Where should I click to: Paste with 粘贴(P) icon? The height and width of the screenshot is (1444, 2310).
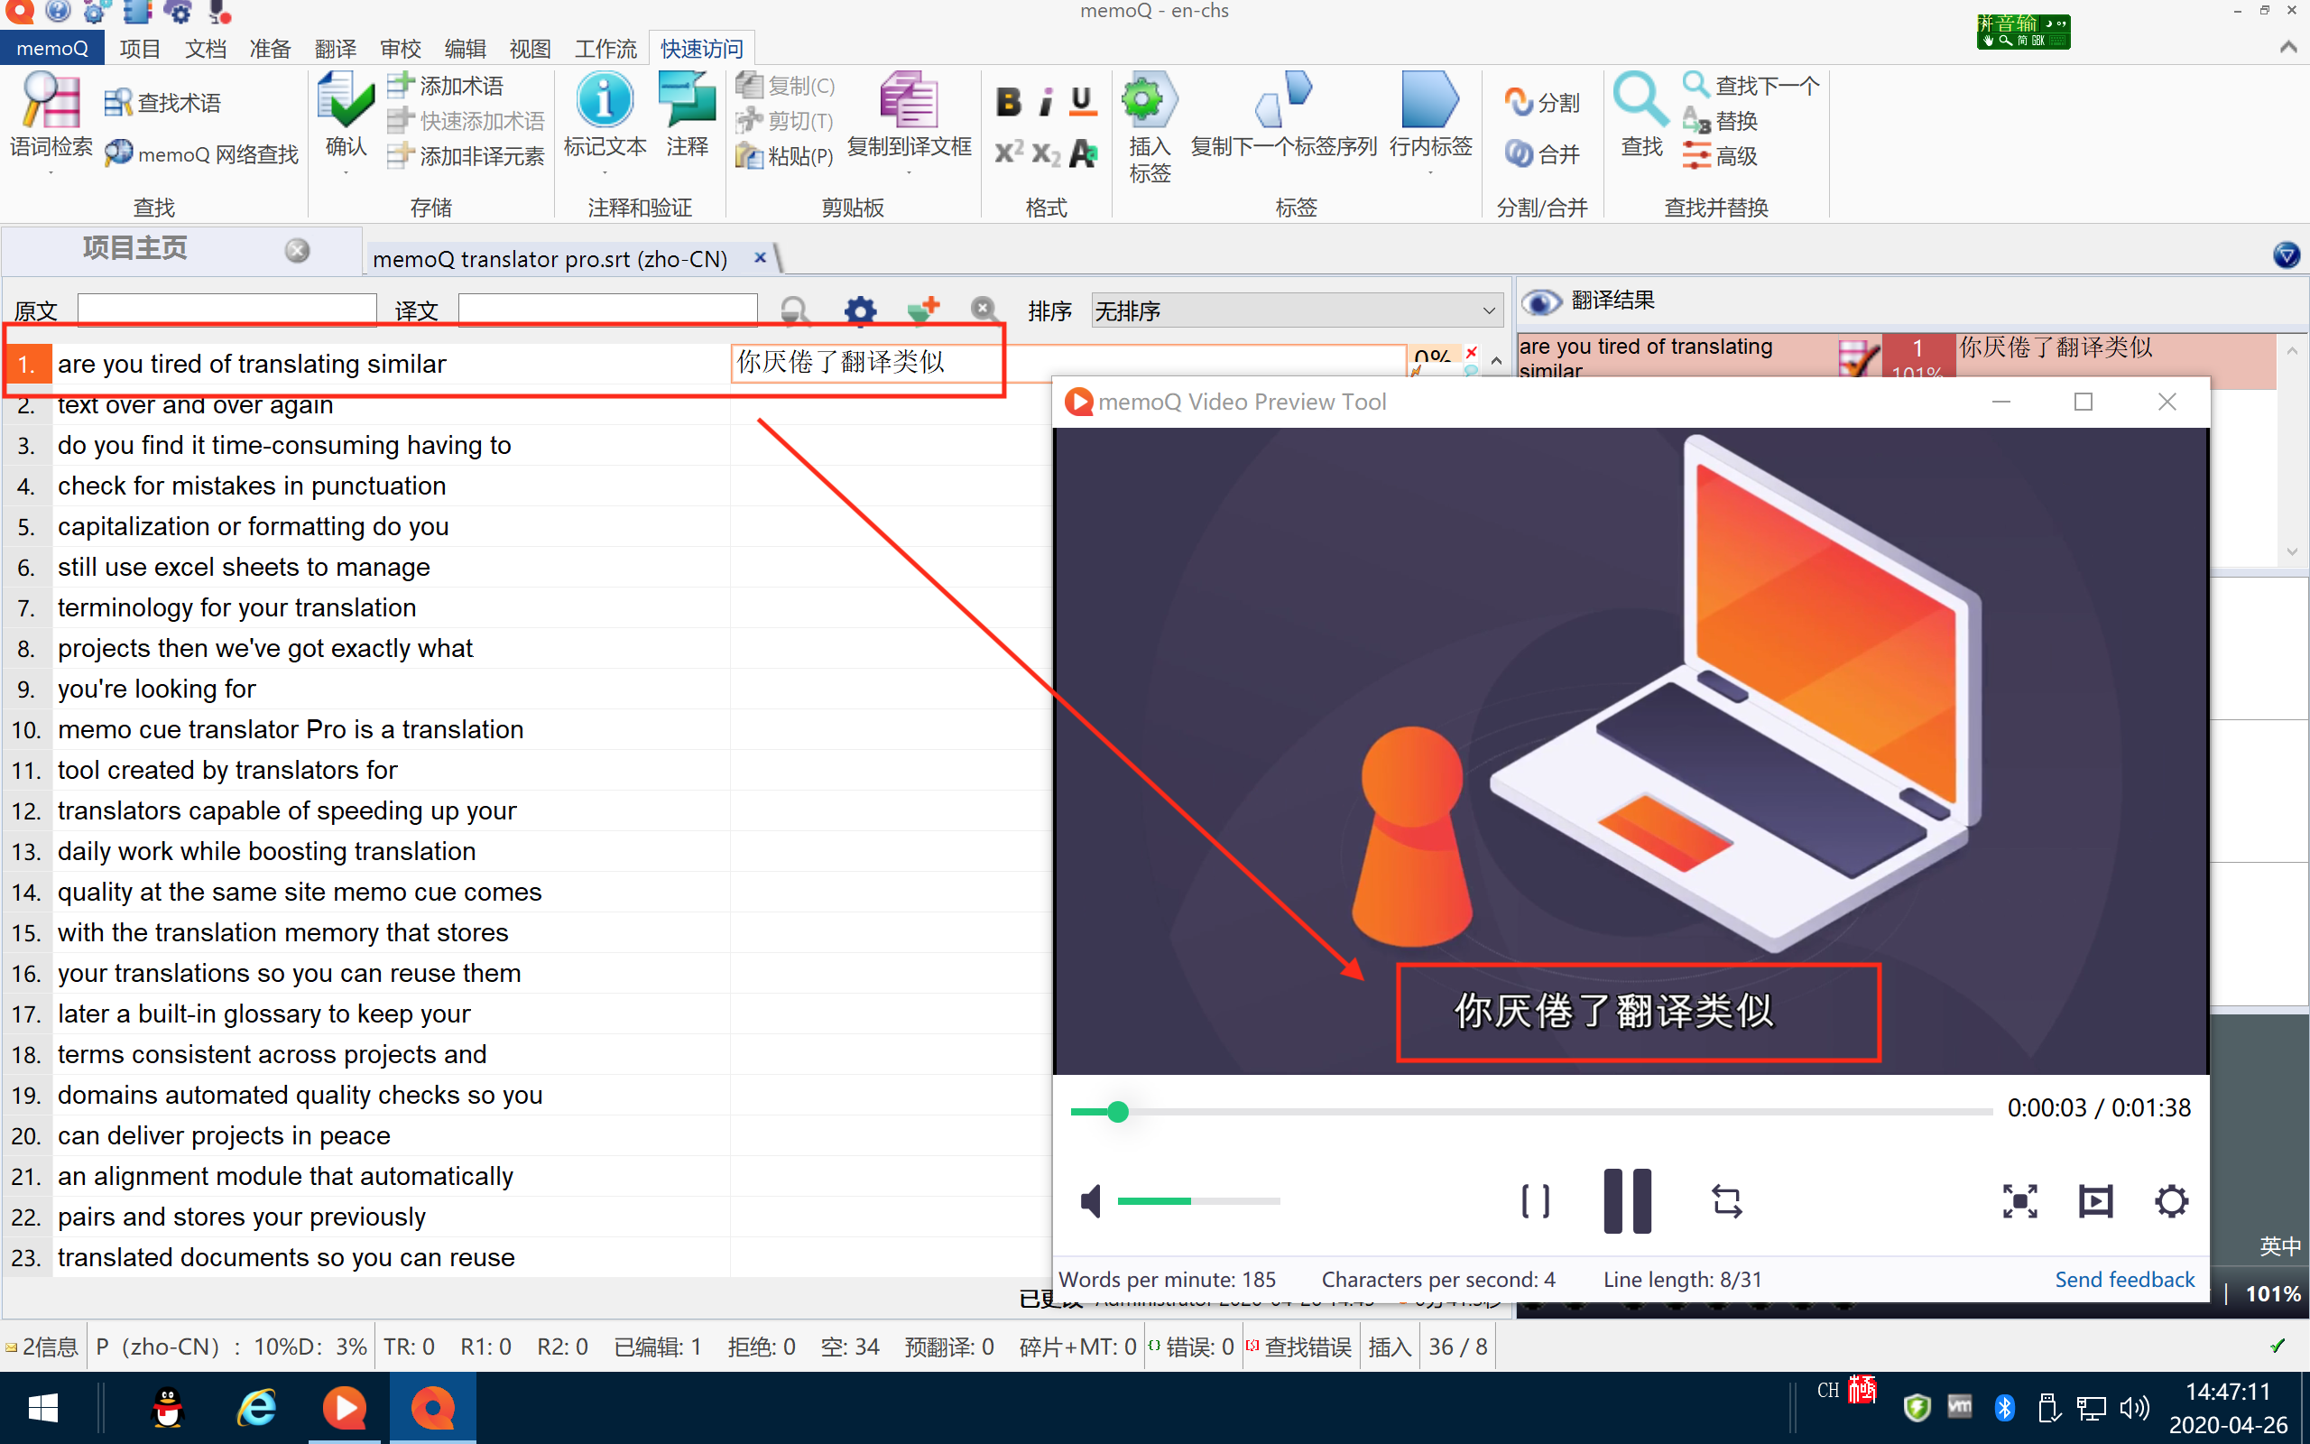tap(749, 154)
